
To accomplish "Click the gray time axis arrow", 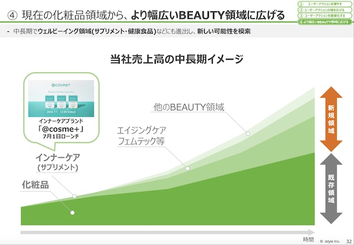I will [x=168, y=233].
